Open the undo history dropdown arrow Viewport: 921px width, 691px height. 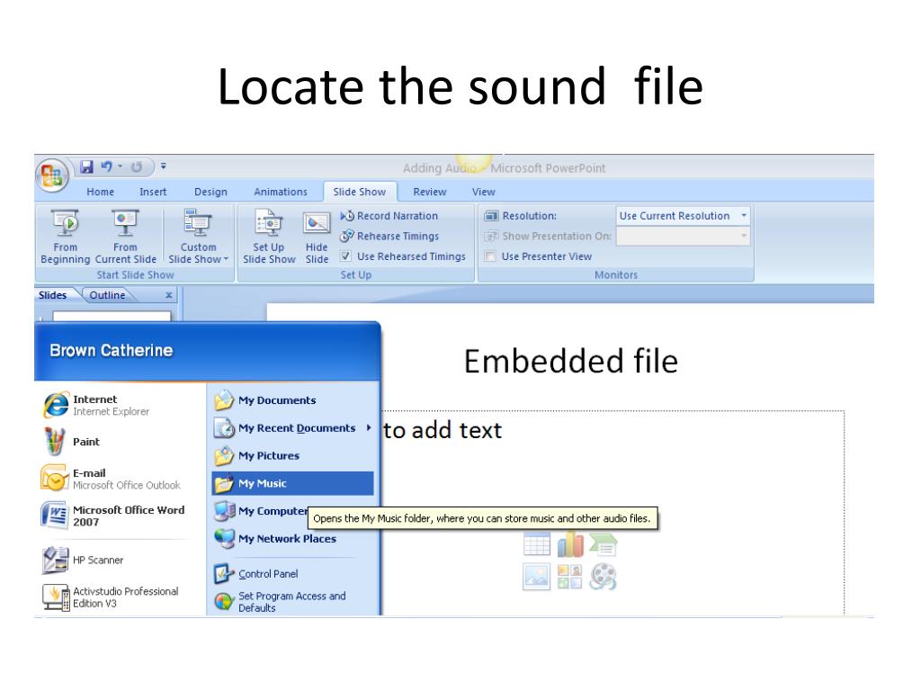[120, 166]
